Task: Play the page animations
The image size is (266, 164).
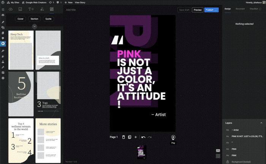Action: [x=173, y=137]
